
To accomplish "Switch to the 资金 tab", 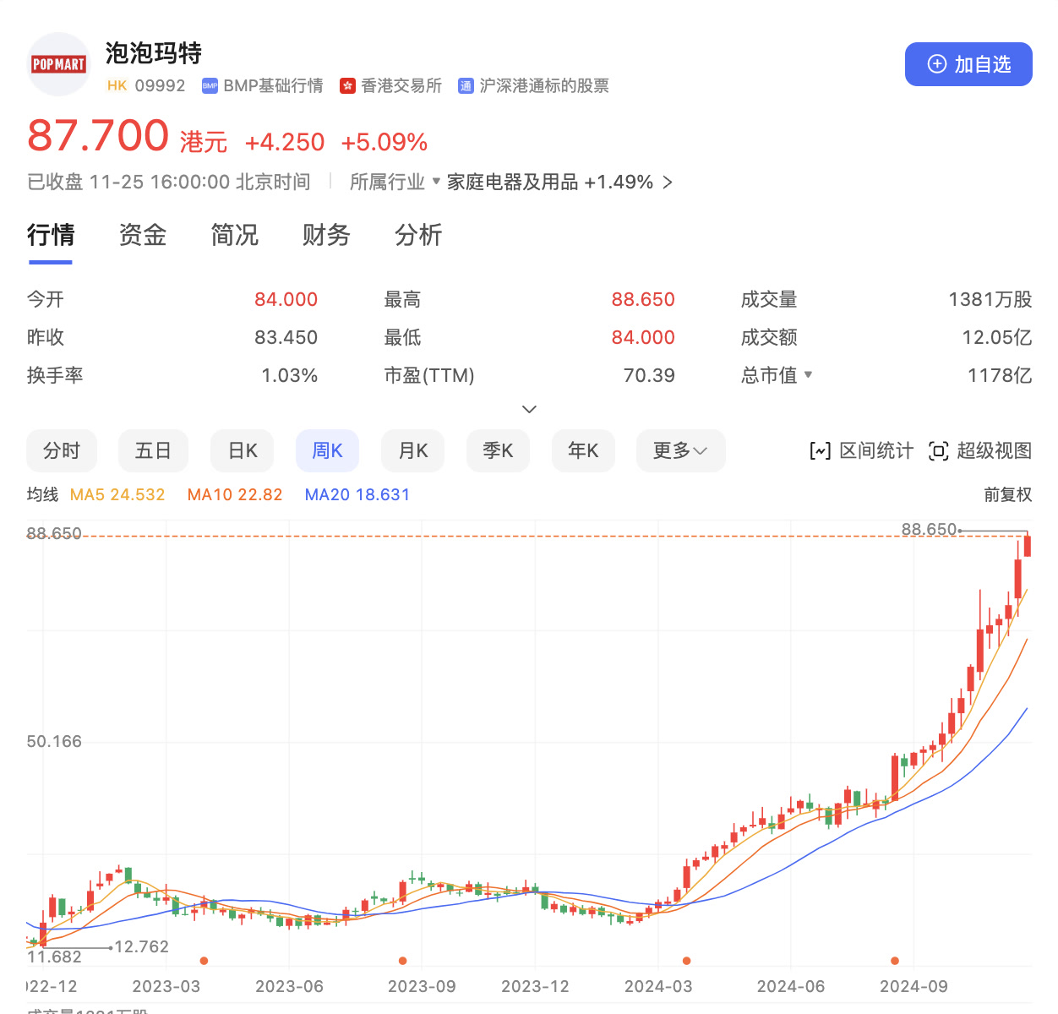I will point(143,235).
